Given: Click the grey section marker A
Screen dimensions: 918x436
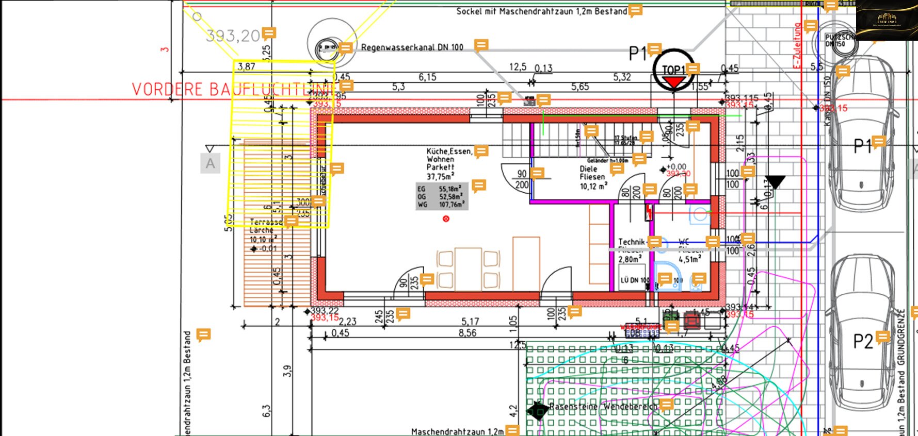Looking at the screenshot, I should (210, 163).
